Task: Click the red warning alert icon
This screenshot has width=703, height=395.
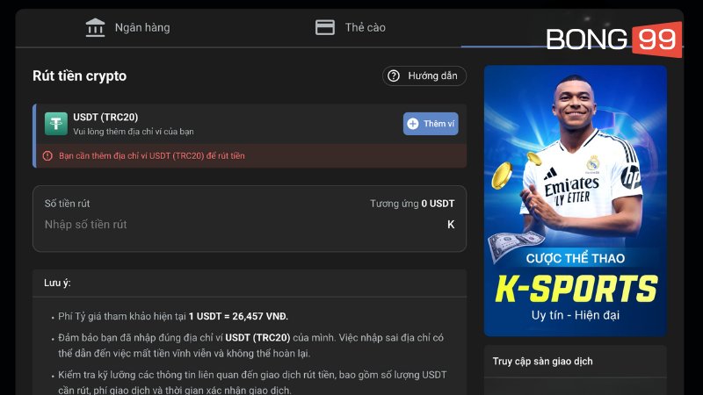Action: [x=47, y=156]
